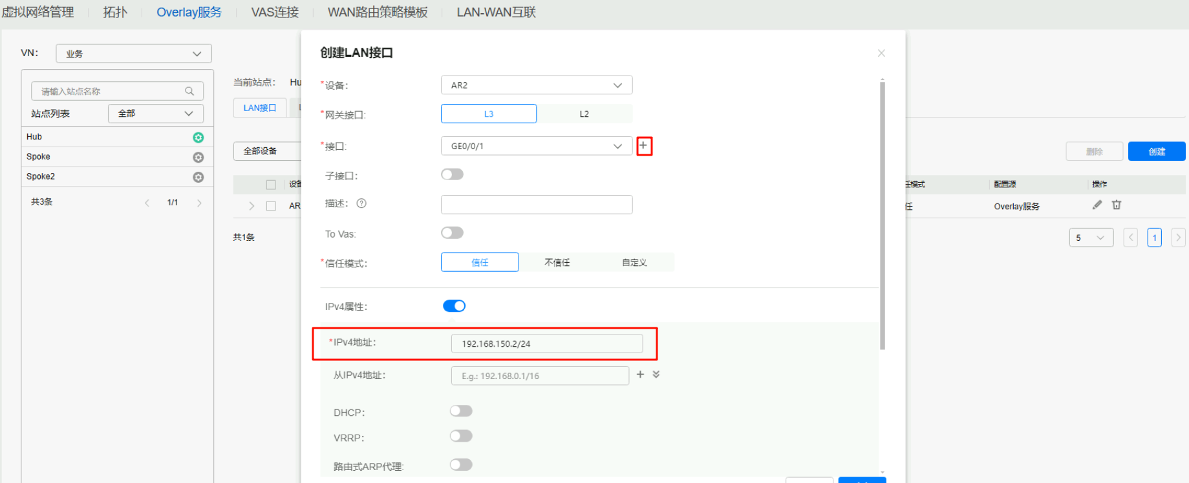
Task: Click the help icon next to 描述
Action: 361,203
